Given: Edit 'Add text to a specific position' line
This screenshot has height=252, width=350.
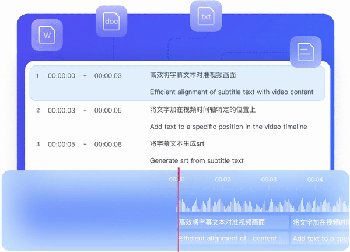Looking at the screenshot, I should (228, 127).
